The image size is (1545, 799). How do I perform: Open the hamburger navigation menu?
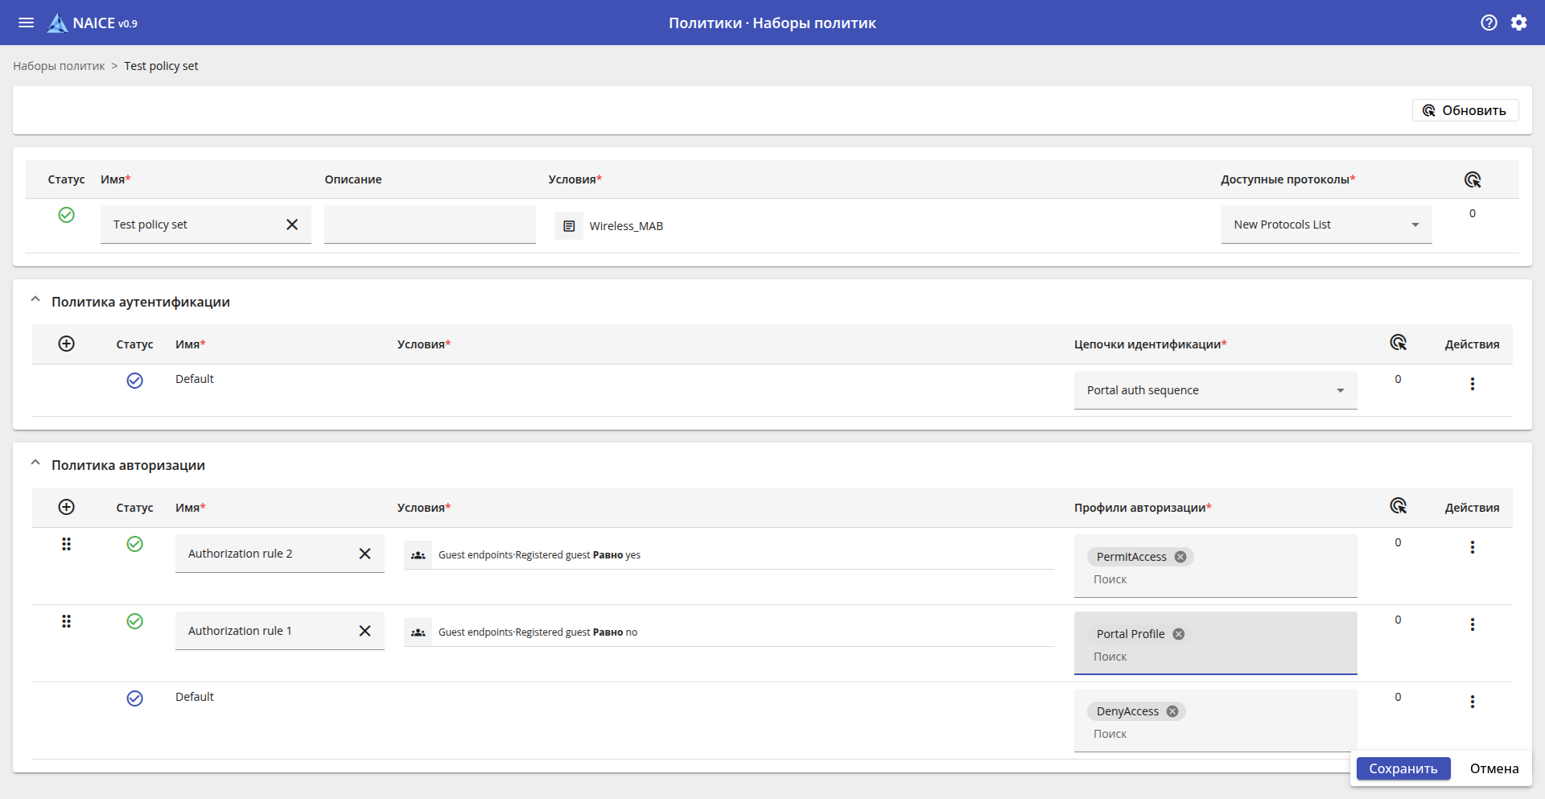coord(26,23)
